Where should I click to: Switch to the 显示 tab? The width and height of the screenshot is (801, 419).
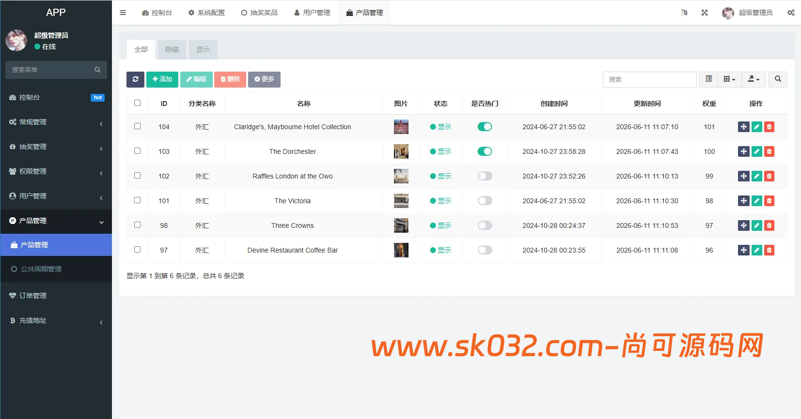pyautogui.click(x=203, y=49)
